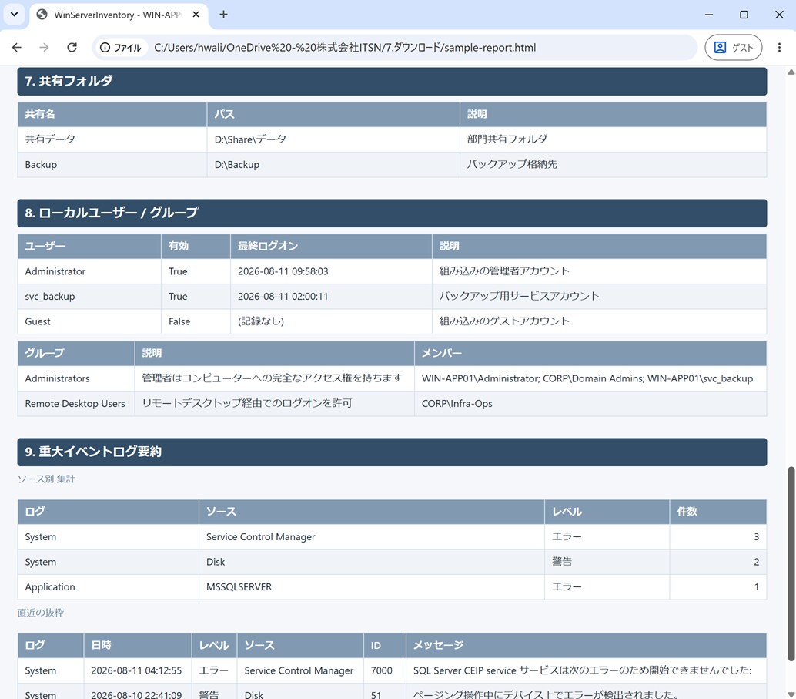Click the 最終ログオン column header
Screen dimensions: 796x699
[x=331, y=247]
